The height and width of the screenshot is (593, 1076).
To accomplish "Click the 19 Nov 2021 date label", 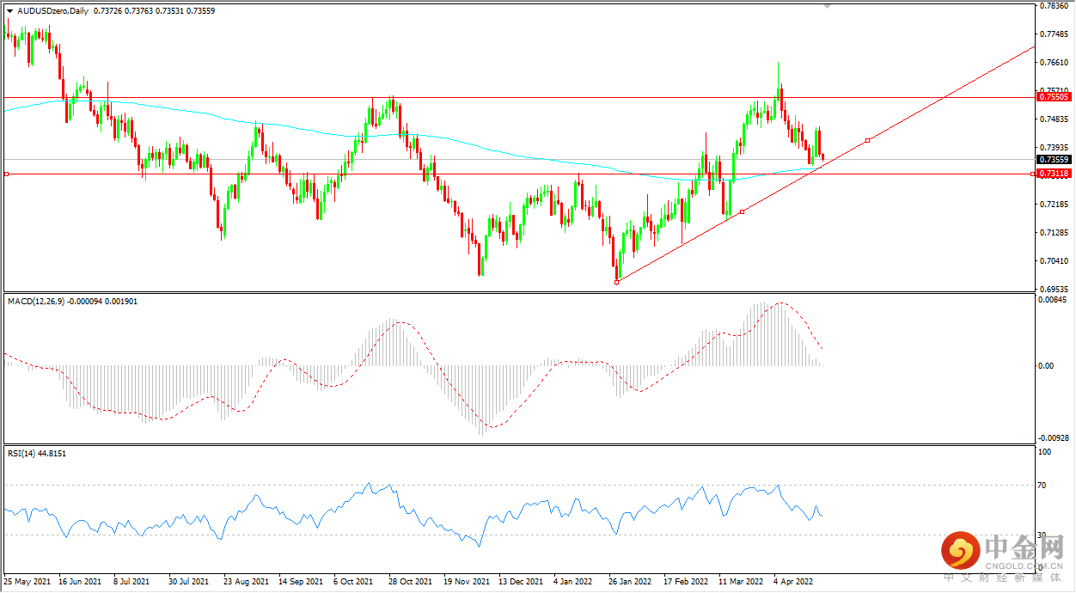I will click(466, 581).
